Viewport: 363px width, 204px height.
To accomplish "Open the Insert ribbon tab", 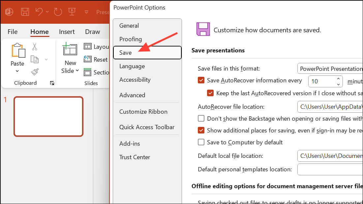I will [x=67, y=32].
